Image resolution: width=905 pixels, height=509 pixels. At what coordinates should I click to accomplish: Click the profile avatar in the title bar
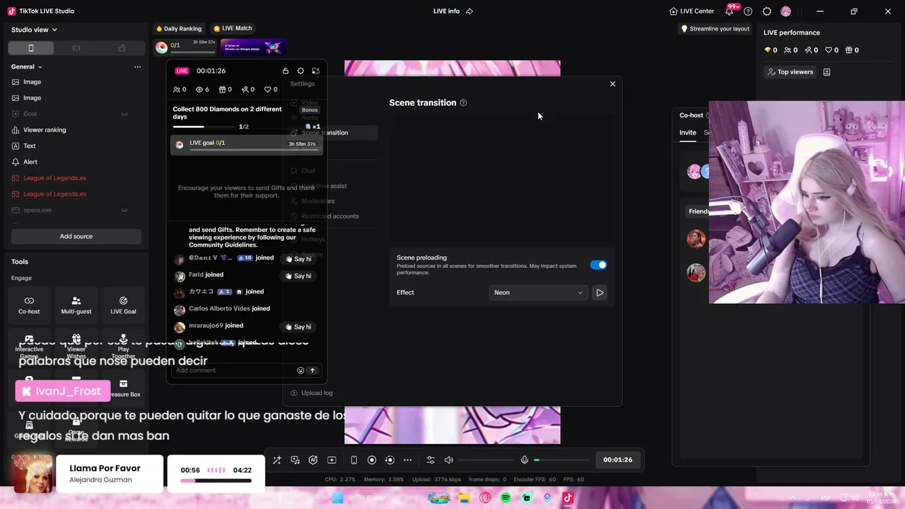[x=786, y=11]
